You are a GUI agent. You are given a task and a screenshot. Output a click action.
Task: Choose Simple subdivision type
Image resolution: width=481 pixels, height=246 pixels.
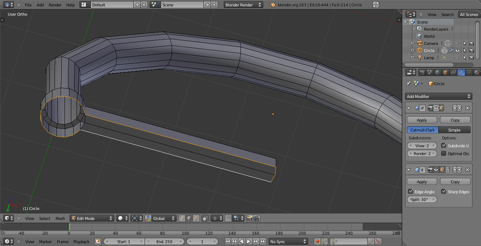454,130
